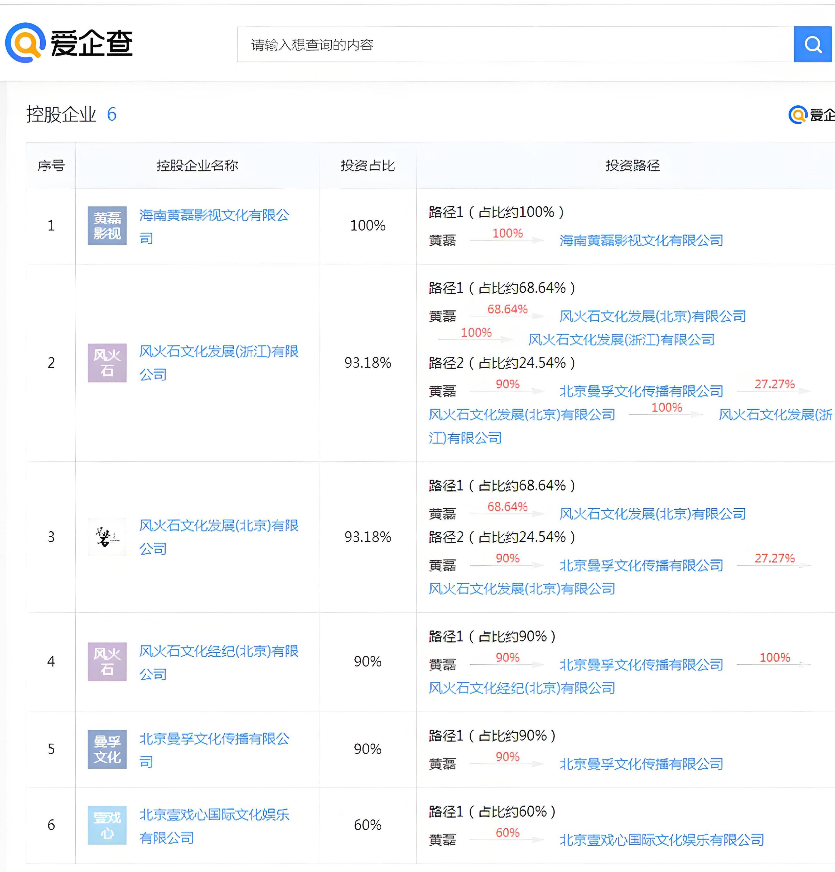Open 风火石文化发展(浙江)有限公司 in the name column
Screen dimensions: 835x872
[219, 363]
